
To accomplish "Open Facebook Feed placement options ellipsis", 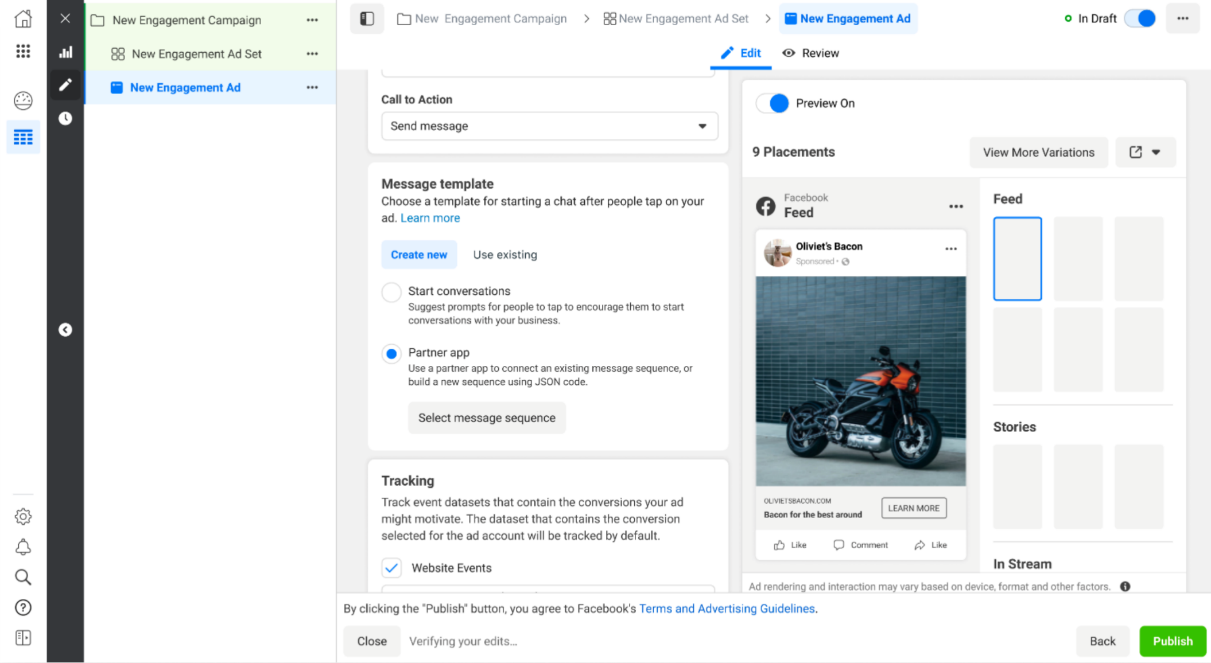I will pos(956,206).
